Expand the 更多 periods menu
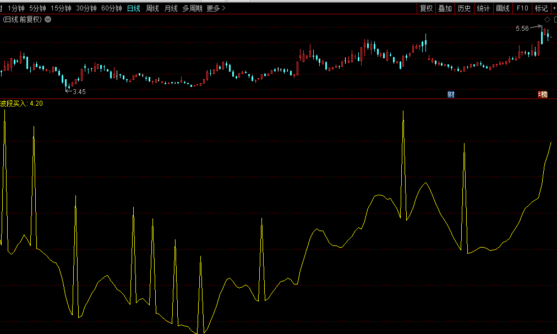Image resolution: width=557 pixels, height=334 pixels. (x=216, y=8)
